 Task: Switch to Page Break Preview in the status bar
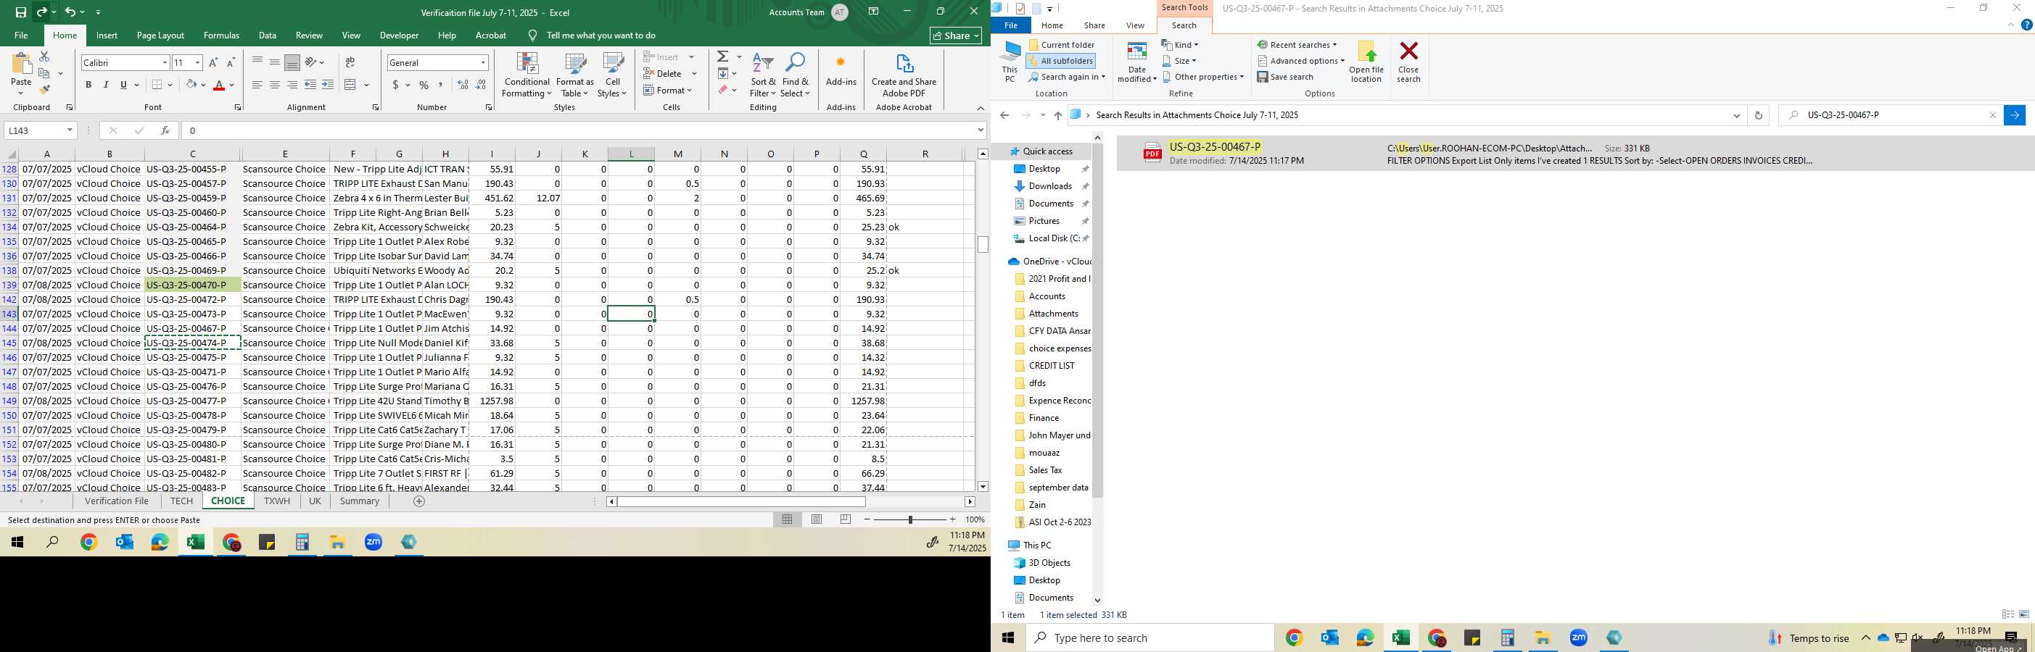pos(846,519)
